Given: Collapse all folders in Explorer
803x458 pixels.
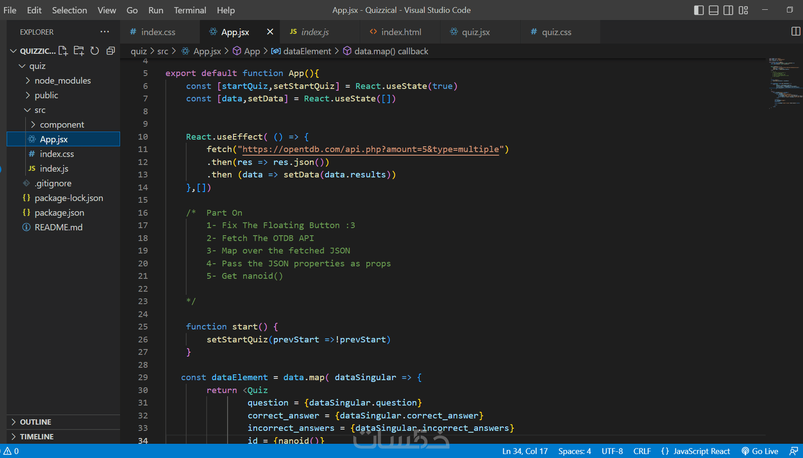Looking at the screenshot, I should (111, 51).
